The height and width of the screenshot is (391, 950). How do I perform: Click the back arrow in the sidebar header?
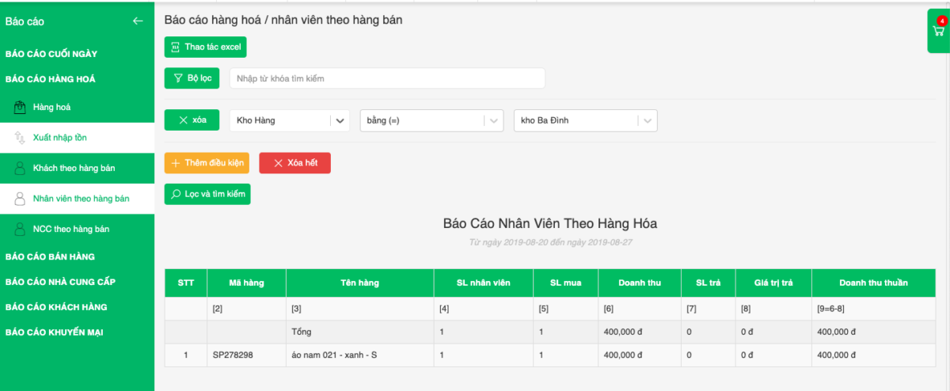pos(138,21)
